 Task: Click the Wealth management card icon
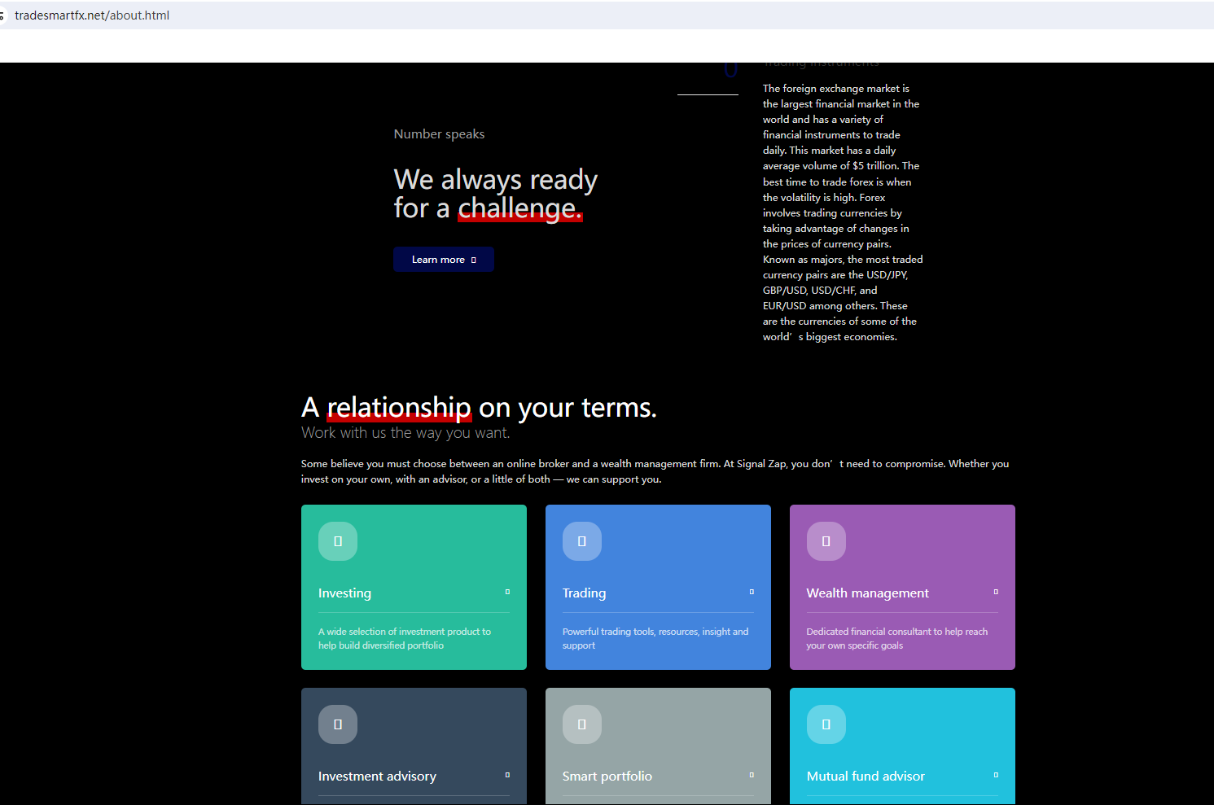click(x=826, y=541)
